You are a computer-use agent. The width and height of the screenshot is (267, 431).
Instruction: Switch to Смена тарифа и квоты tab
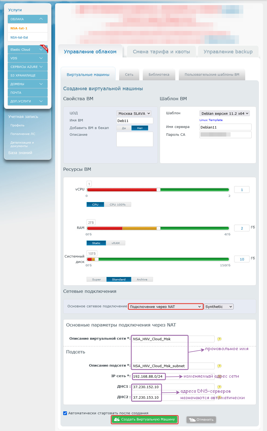pos(161,52)
